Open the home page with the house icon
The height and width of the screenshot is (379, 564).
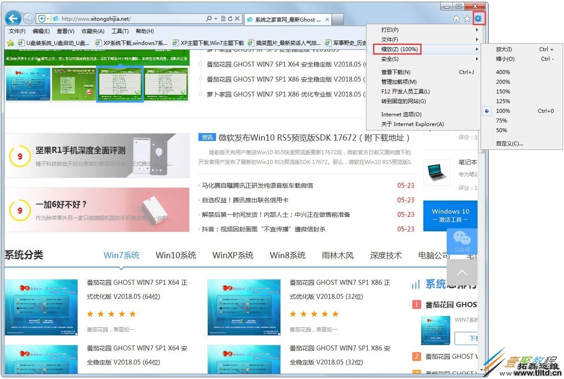point(457,19)
